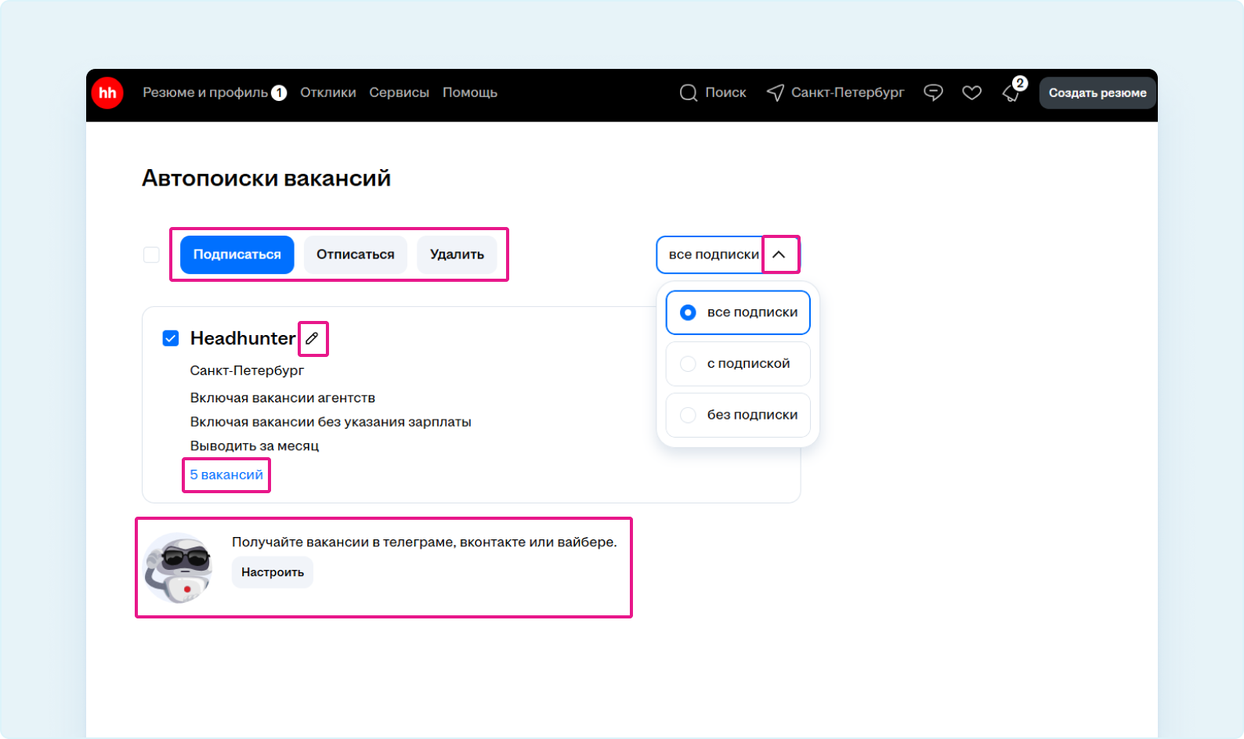
Task: Uncheck the Headhunter autosearch checkbox
Action: pyautogui.click(x=171, y=338)
